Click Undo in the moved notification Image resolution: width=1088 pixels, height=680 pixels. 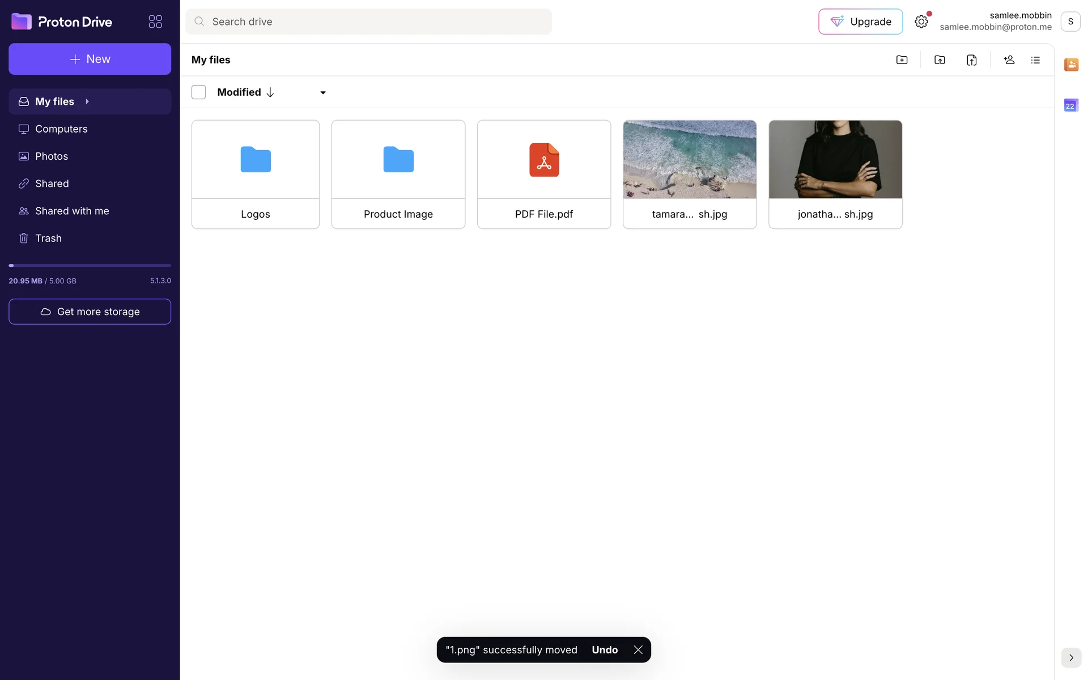point(605,650)
